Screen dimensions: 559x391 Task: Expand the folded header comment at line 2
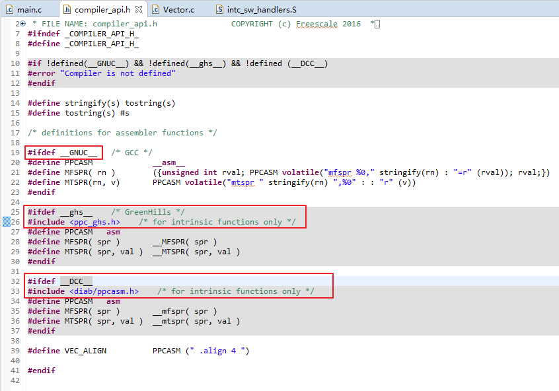23,24
